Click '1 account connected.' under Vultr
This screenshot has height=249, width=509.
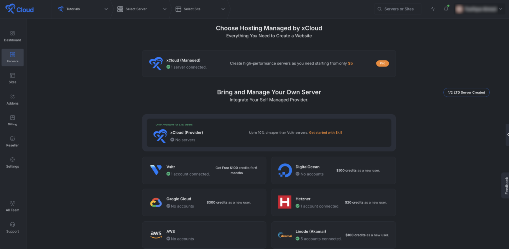tap(190, 174)
